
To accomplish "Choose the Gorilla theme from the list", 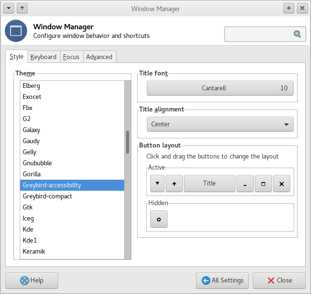I will tap(32, 174).
